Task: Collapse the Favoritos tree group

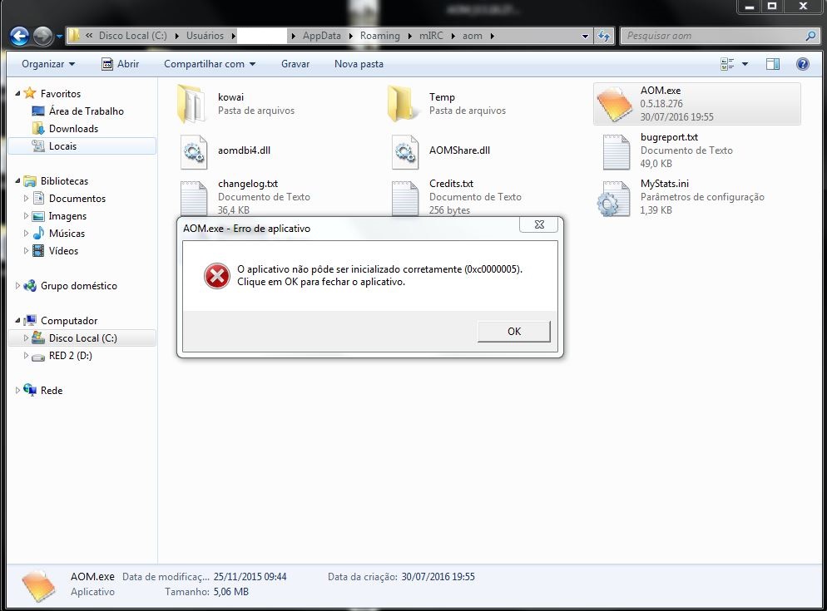Action: coord(17,93)
